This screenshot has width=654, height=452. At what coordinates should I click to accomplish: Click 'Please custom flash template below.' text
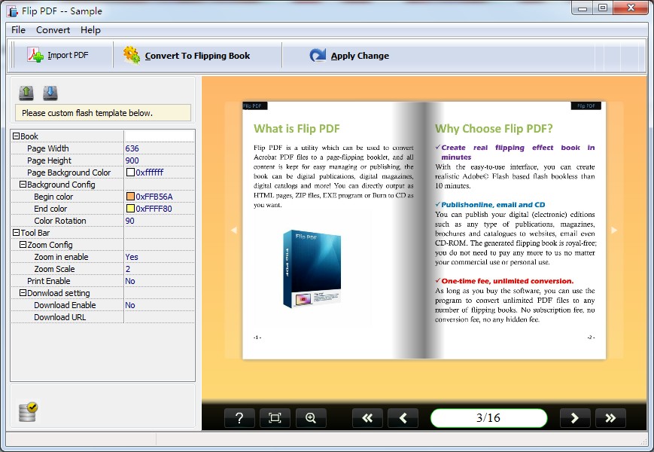[x=87, y=113]
